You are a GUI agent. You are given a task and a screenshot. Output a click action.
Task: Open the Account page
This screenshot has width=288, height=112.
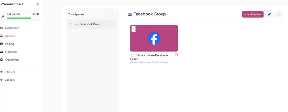point(10,80)
